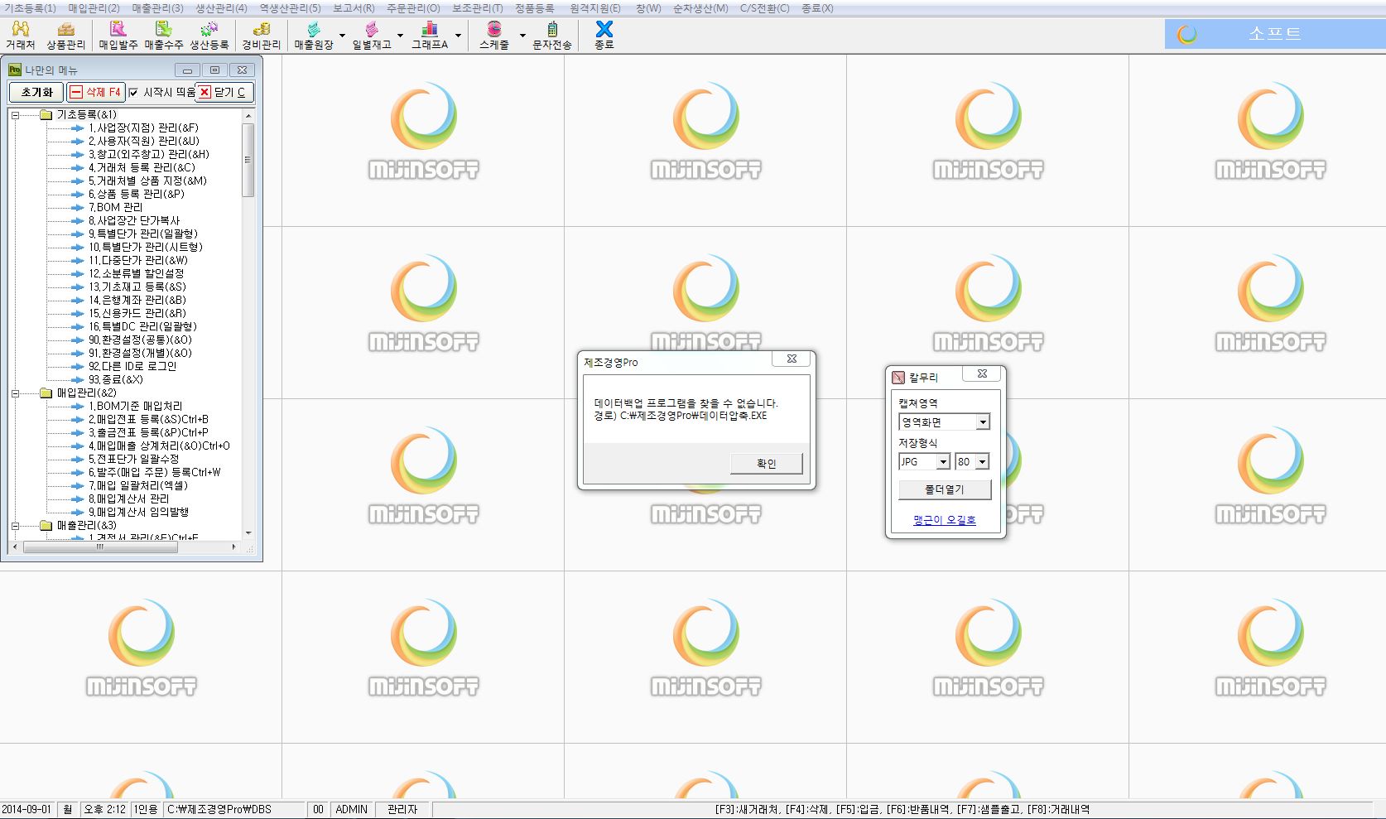Open the 경비관리 toolbar icon
Image resolution: width=1386 pixels, height=819 pixels.
click(262, 36)
